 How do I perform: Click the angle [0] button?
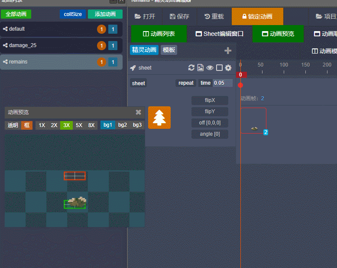pos(210,134)
